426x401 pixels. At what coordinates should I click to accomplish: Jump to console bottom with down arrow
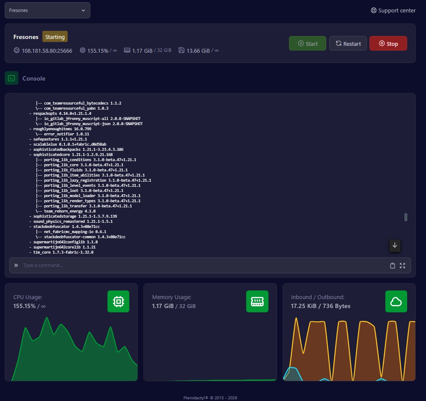395,245
